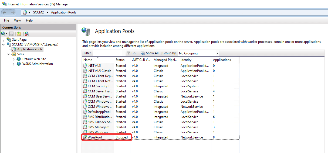328x153 pixels.
Task: Click the .NET CLR Version column header
Action: pyautogui.click(x=141, y=60)
